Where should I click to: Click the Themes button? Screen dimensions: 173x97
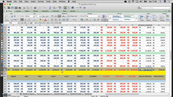[162, 18]
